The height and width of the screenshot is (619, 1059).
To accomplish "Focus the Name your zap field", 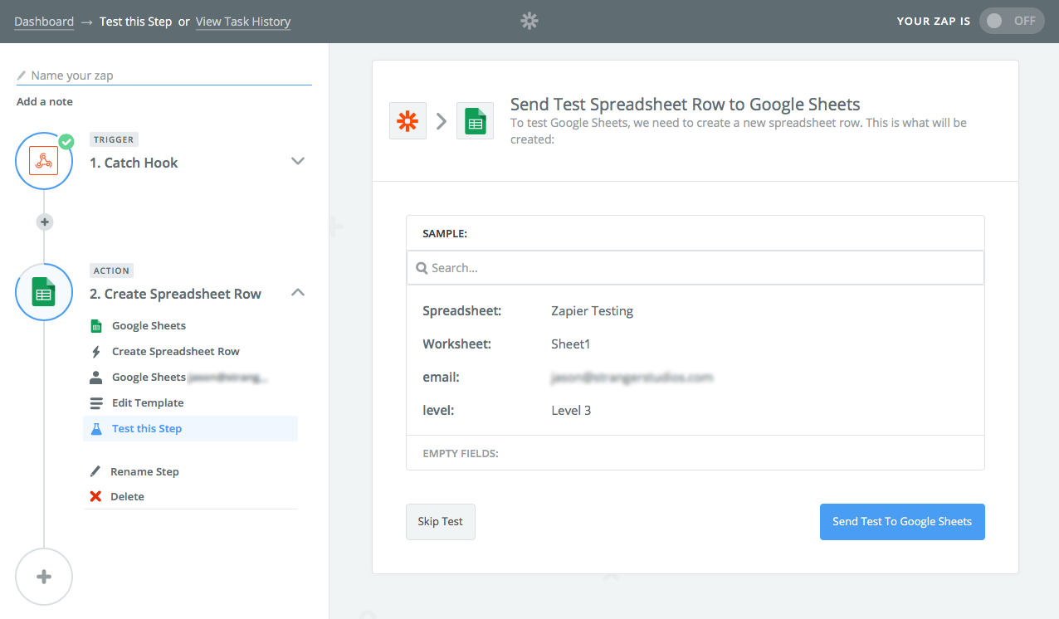I will coord(164,76).
